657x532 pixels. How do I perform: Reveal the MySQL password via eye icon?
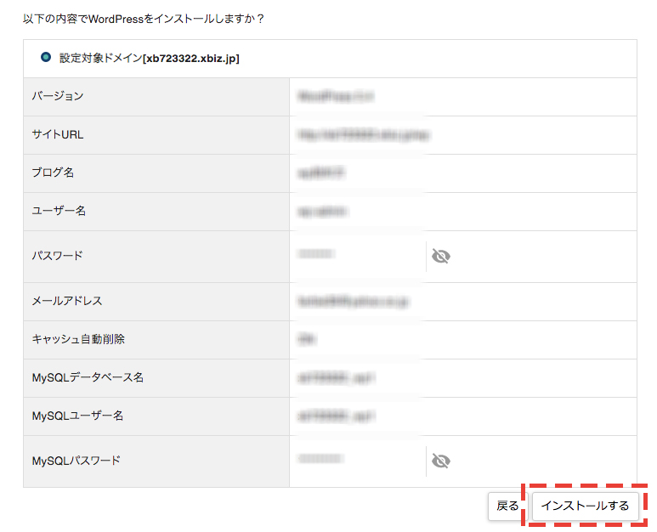[440, 461]
